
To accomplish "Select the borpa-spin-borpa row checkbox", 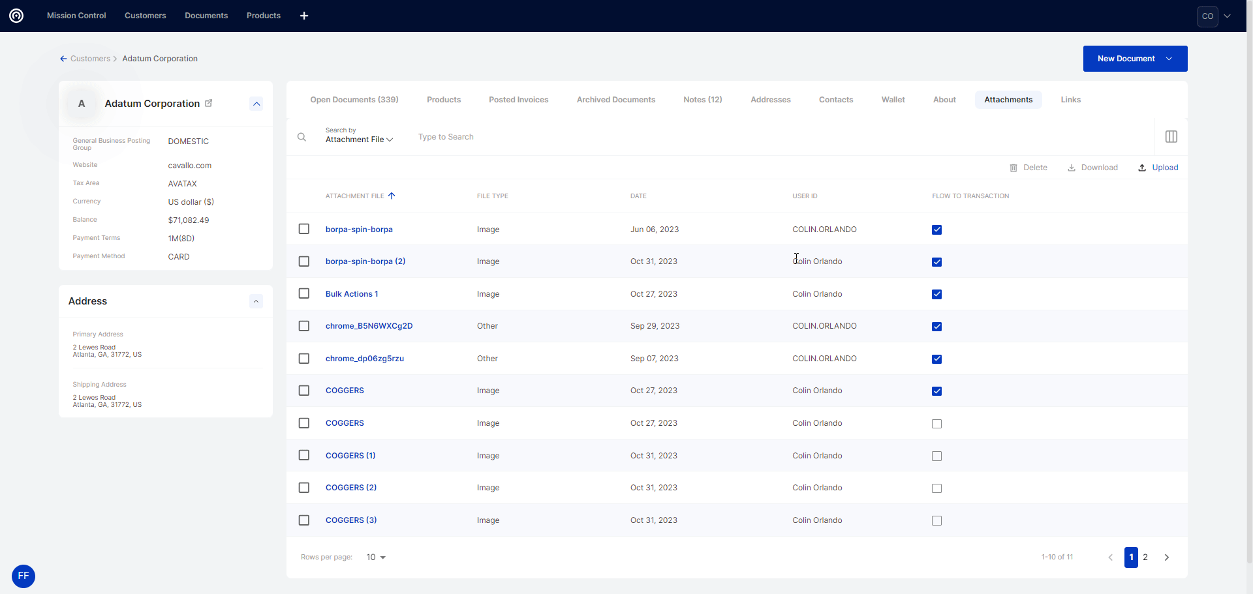I will (304, 229).
